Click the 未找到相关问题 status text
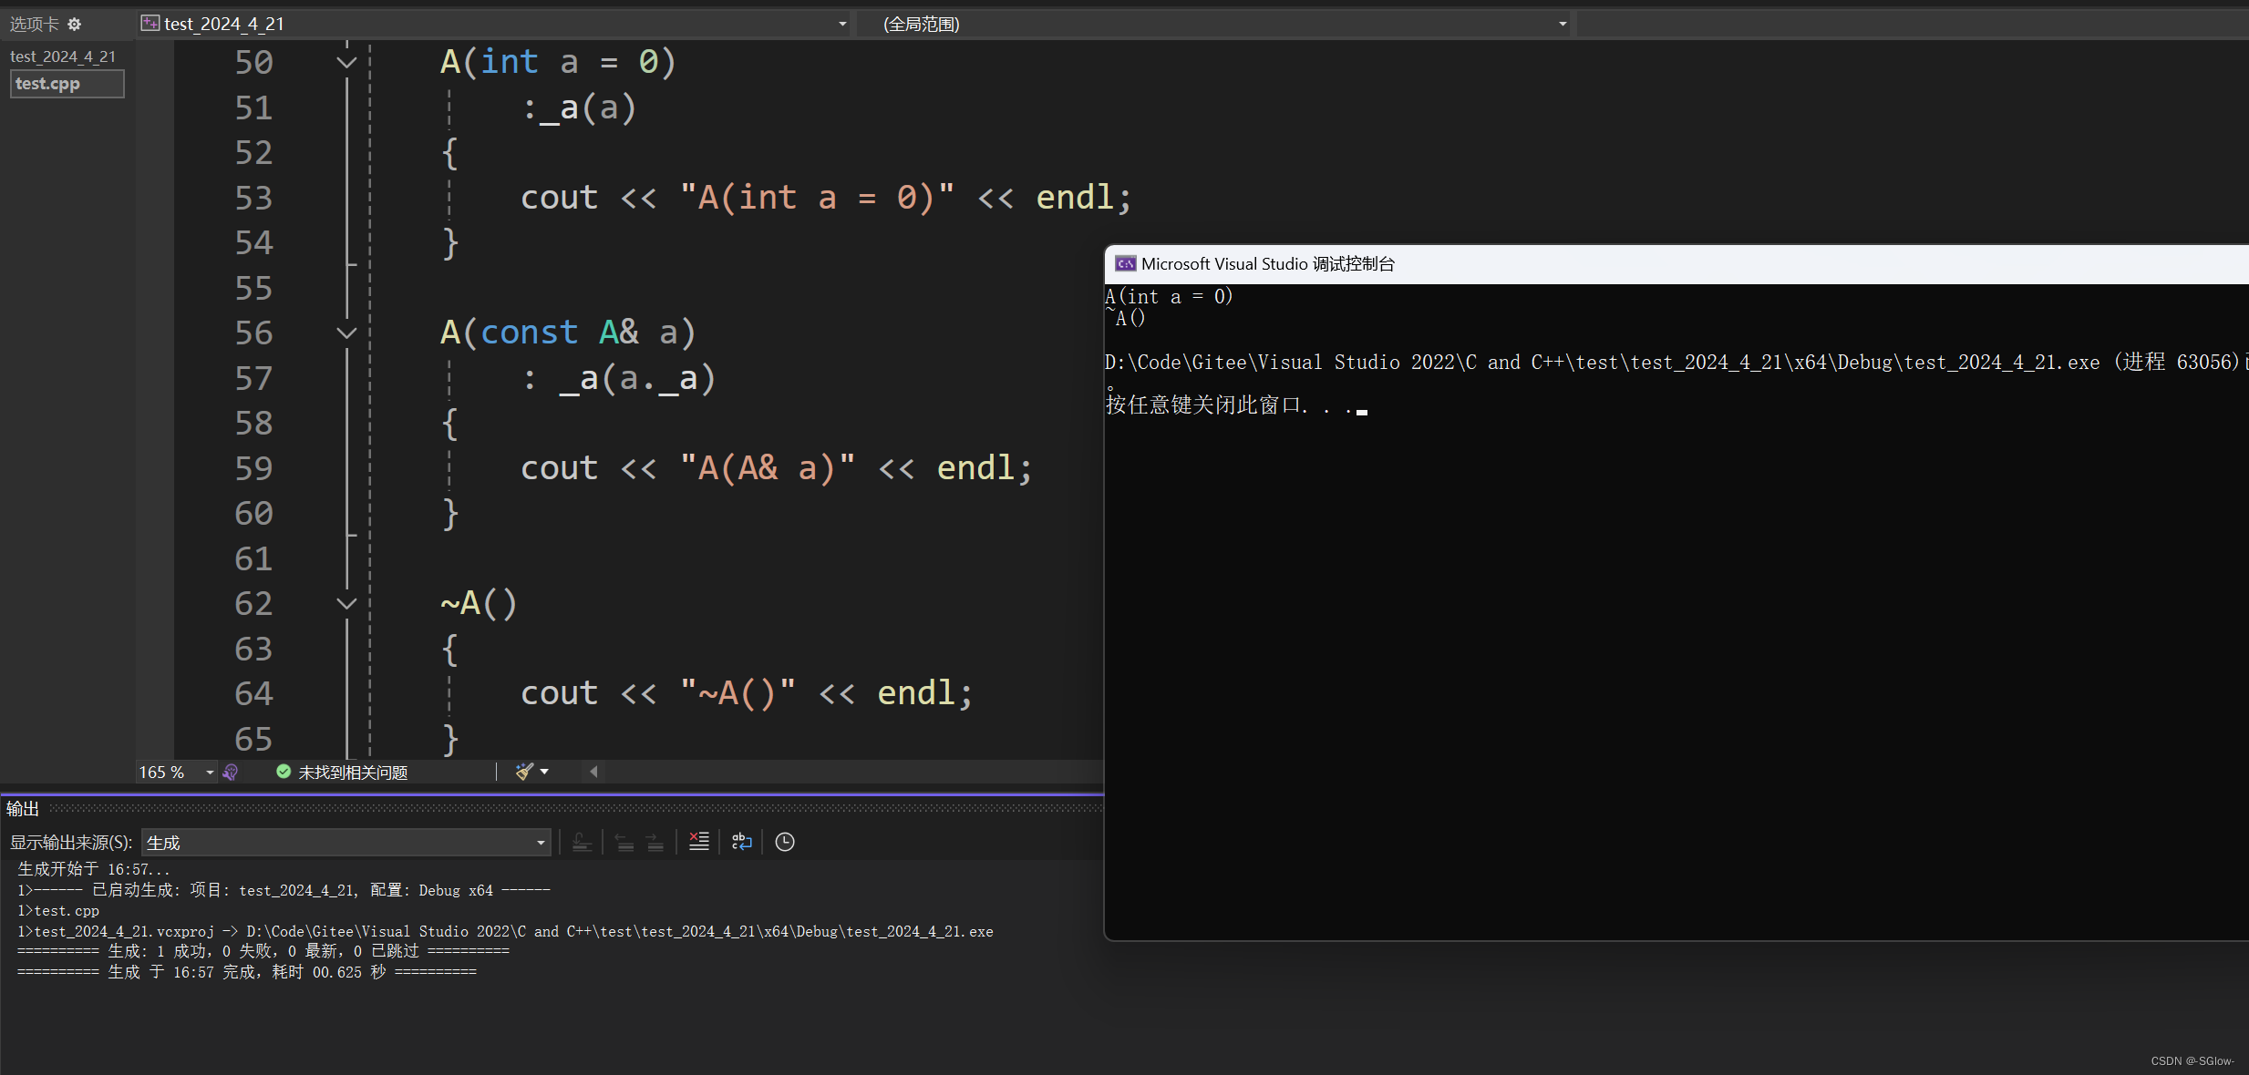2249x1075 pixels. coord(353,773)
